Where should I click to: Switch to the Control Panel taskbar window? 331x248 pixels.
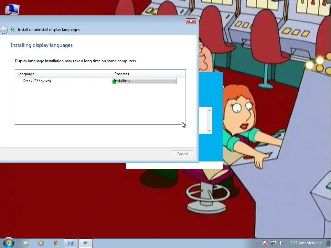point(71,243)
